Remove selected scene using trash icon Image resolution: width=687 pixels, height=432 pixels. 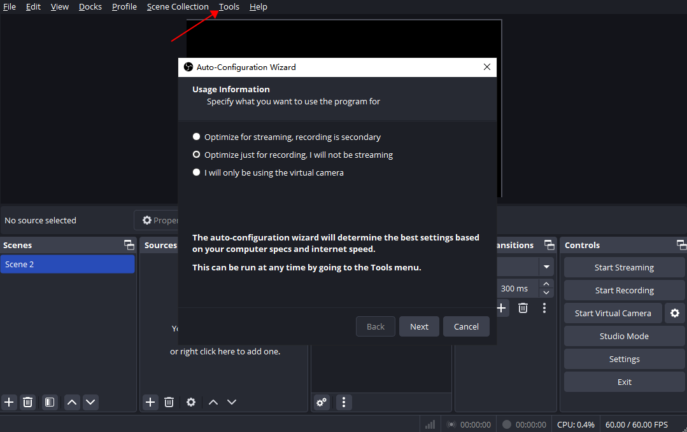(28, 402)
